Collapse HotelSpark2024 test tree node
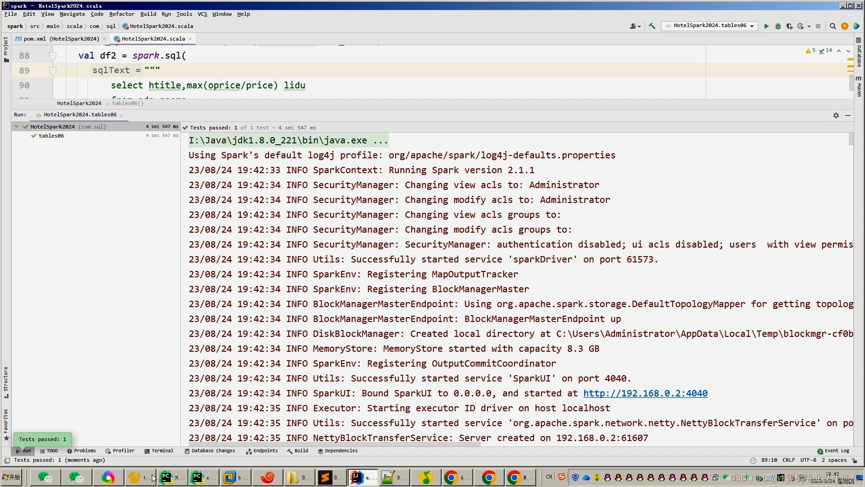Screen dimensions: 865x487 click(x=17, y=127)
